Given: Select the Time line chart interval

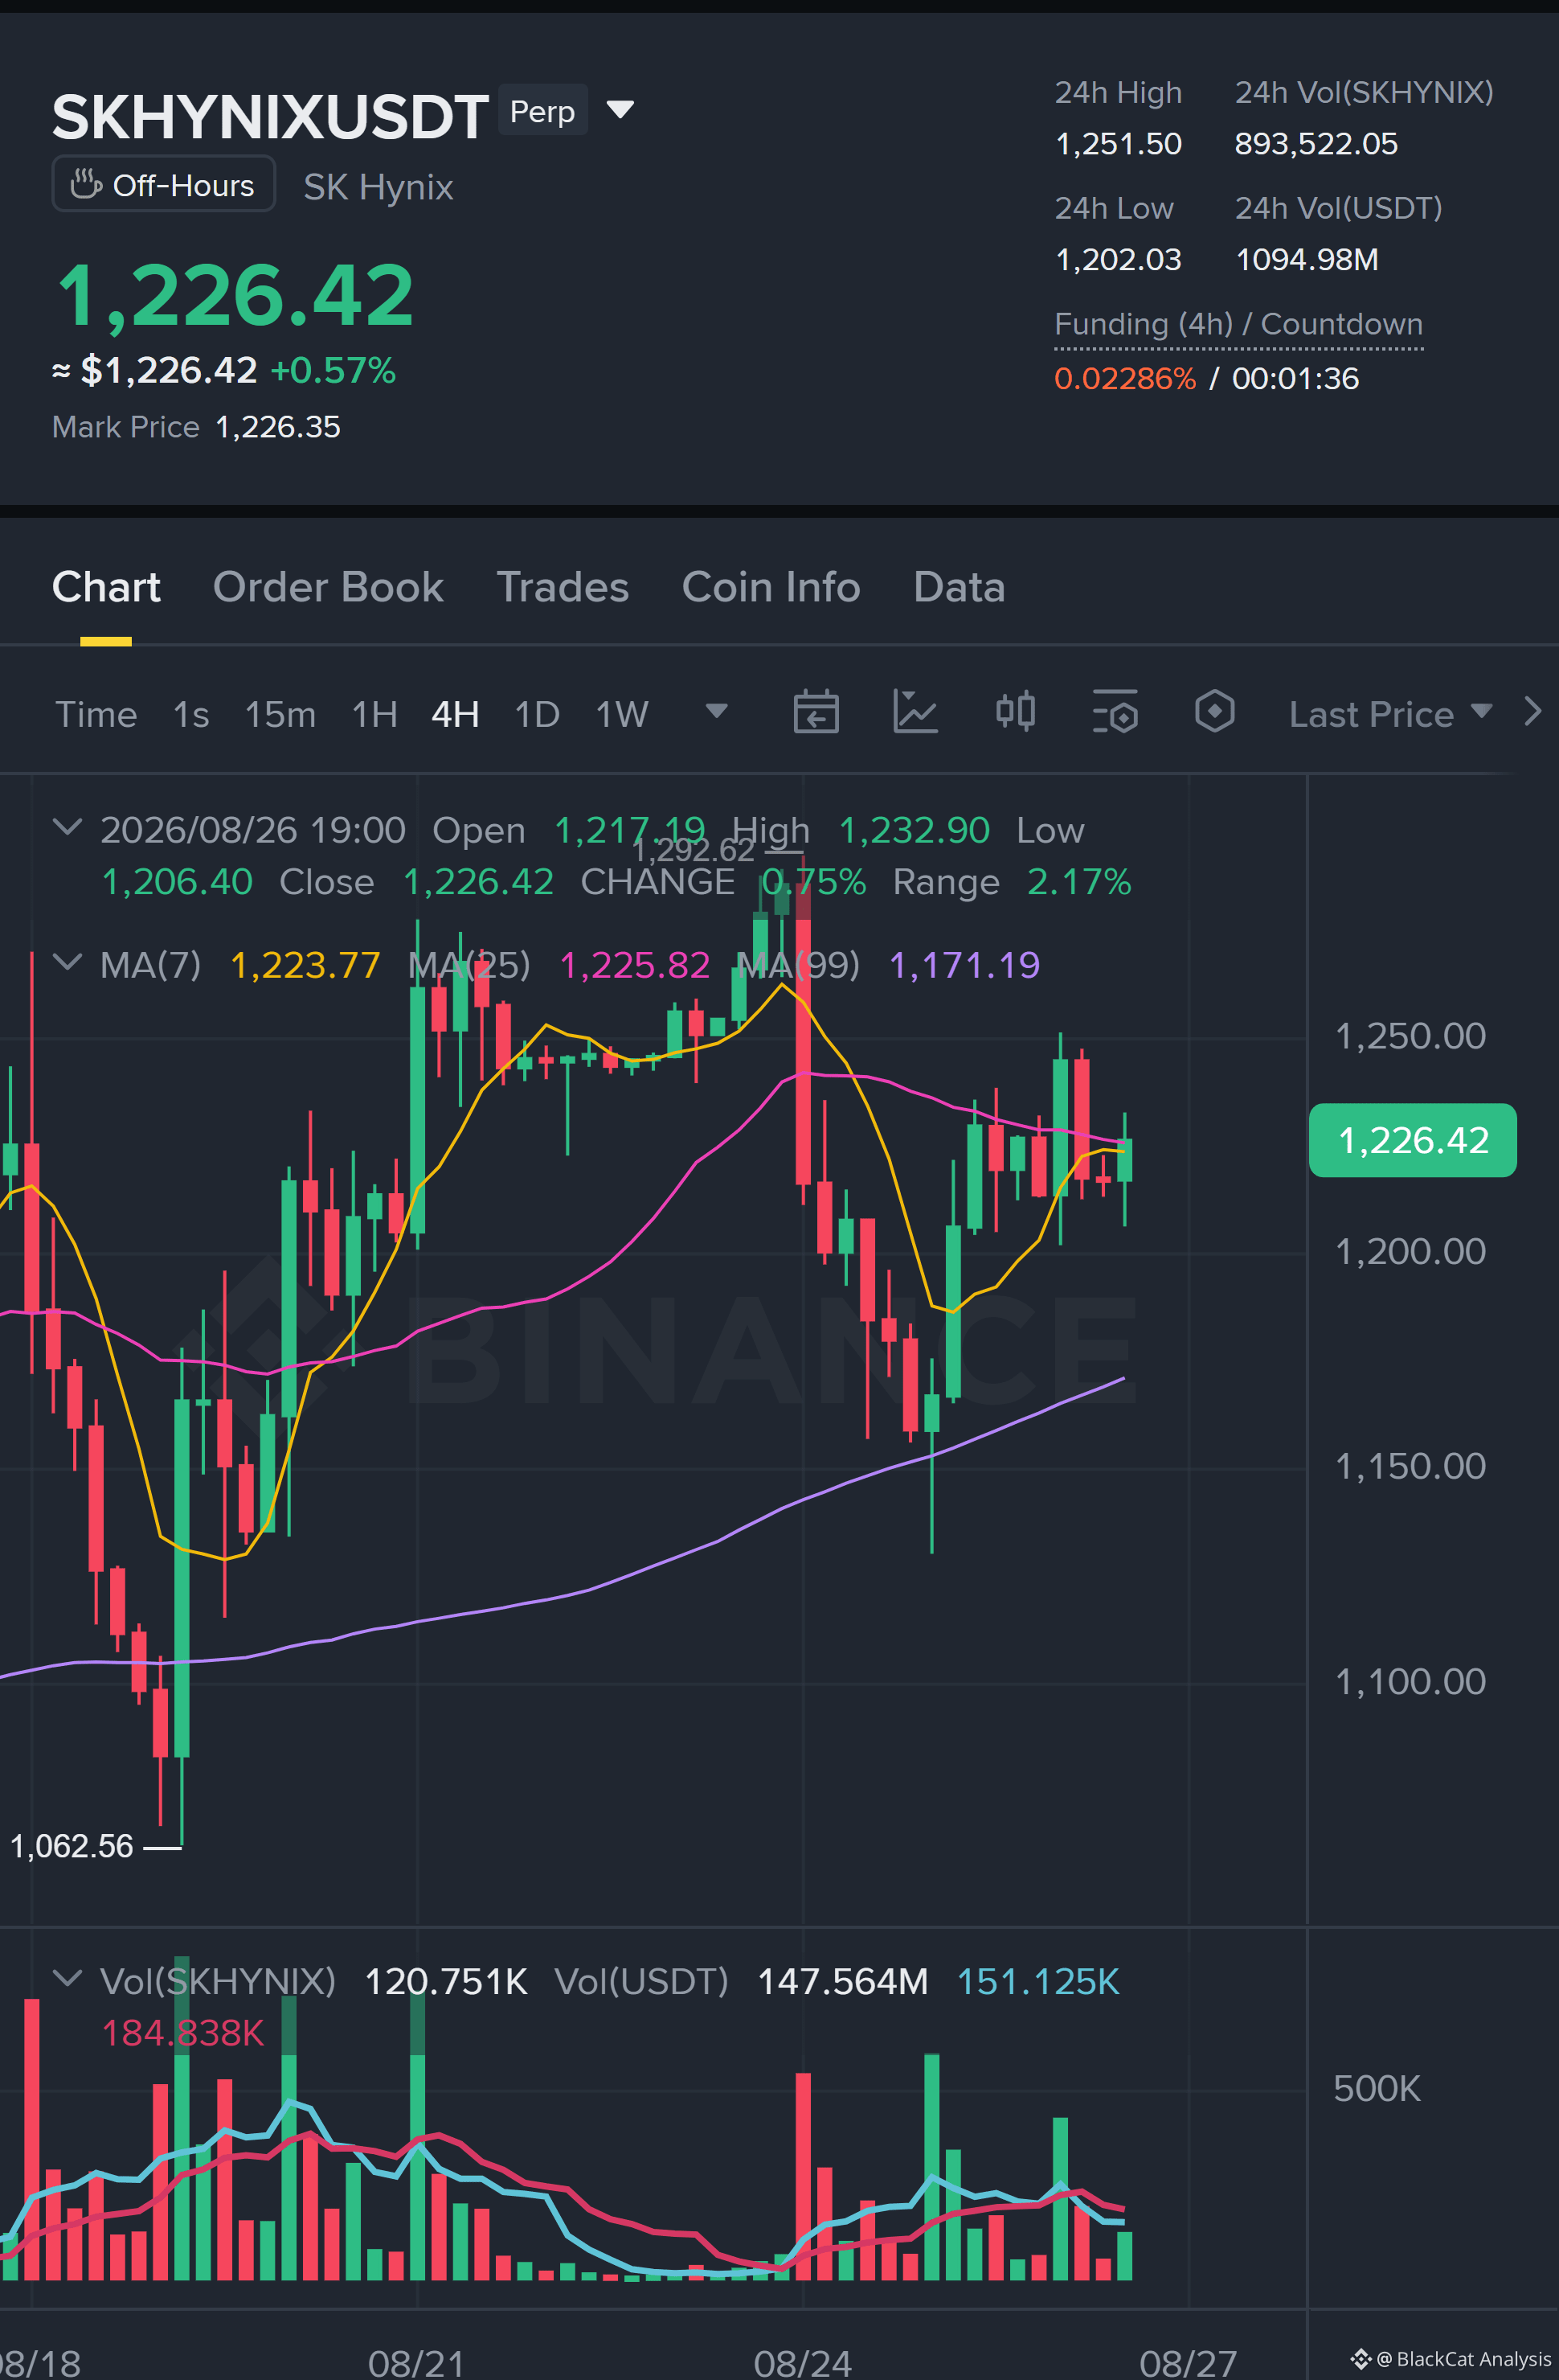Looking at the screenshot, I should click(x=96, y=714).
